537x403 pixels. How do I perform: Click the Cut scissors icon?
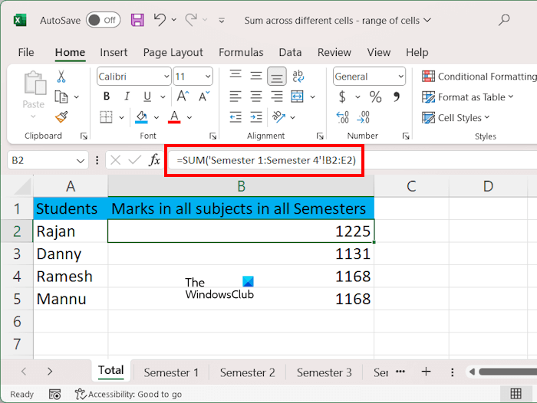61,77
